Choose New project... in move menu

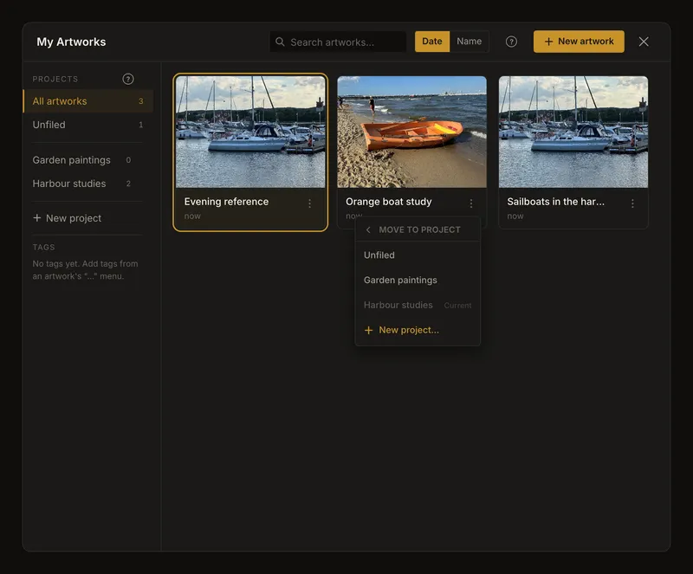click(x=418, y=330)
